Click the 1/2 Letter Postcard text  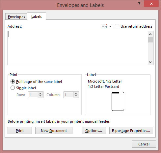[x=103, y=87]
